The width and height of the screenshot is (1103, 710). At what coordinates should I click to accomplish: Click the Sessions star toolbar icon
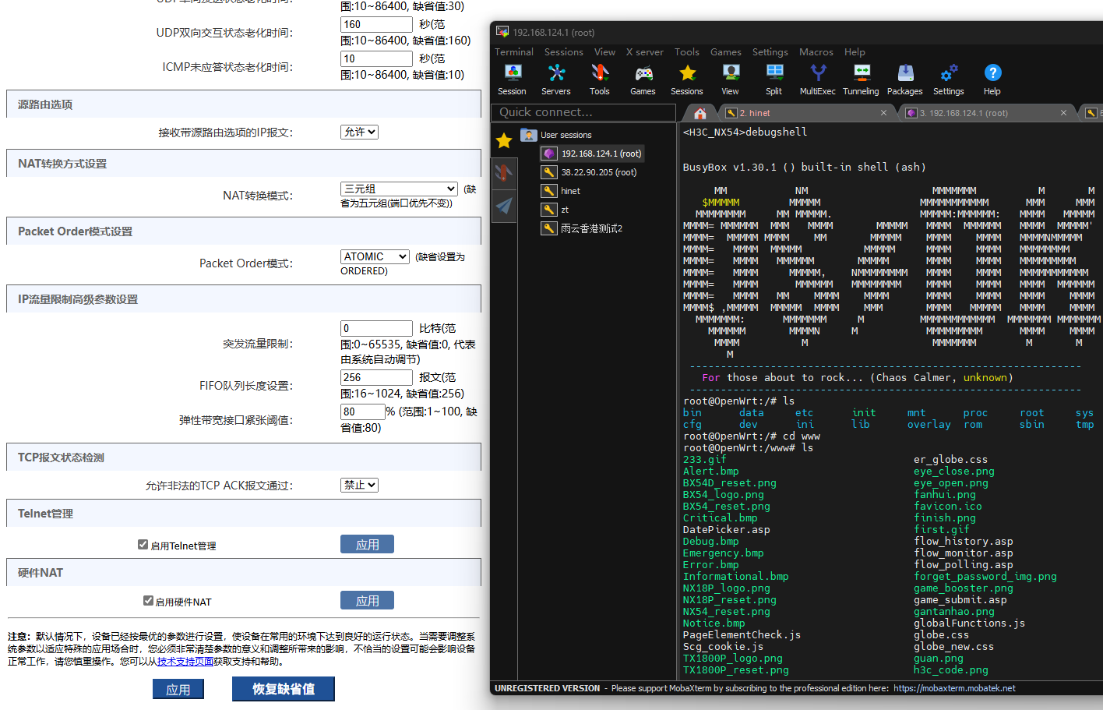click(687, 73)
